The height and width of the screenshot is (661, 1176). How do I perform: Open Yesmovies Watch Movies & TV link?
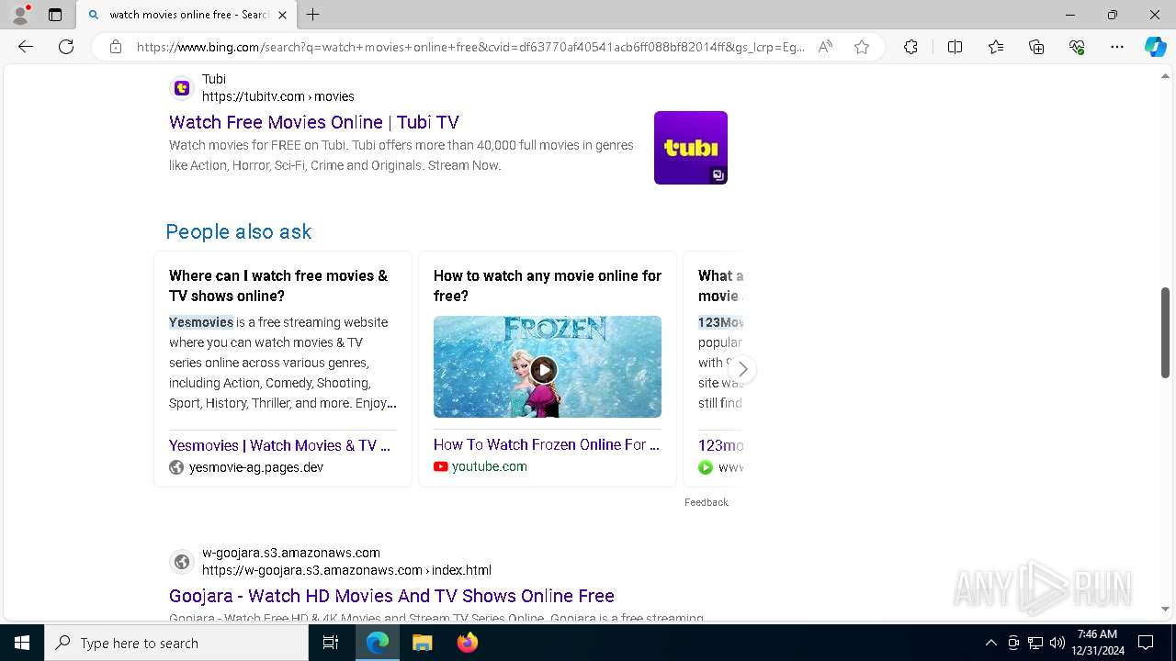click(279, 445)
